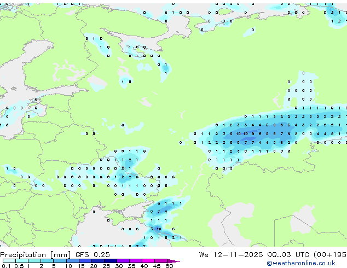Click the legend tick label '25'

(x=106, y=266)
